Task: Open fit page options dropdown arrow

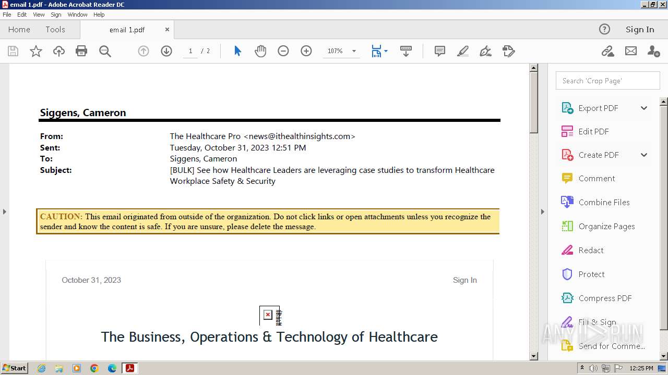Action: point(386,51)
